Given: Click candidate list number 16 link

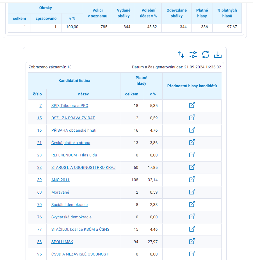Looking at the screenshot, I should click(x=39, y=130).
